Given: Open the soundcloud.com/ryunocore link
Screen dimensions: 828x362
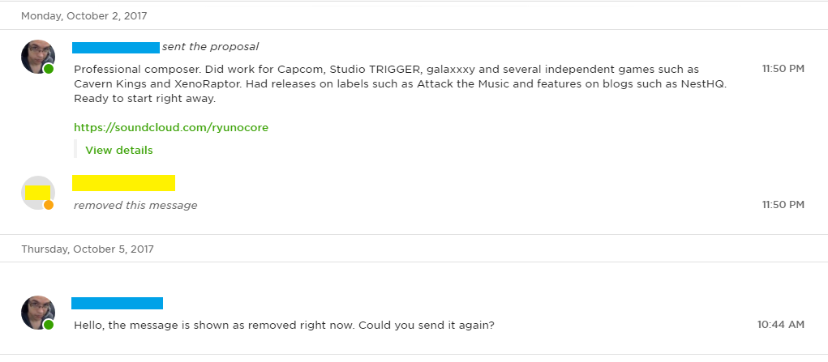Looking at the screenshot, I should [170, 127].
